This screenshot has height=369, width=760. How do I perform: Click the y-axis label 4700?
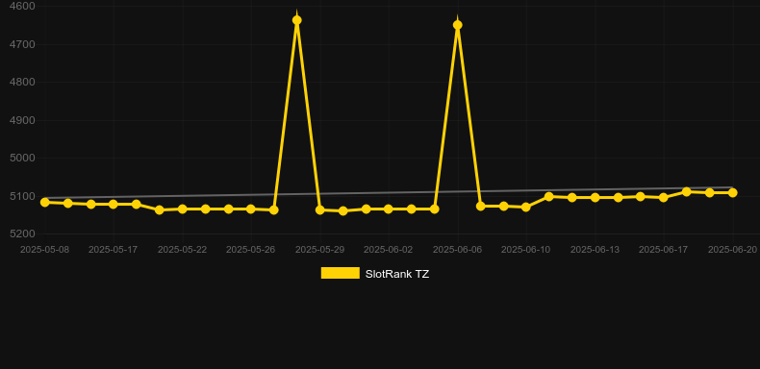pyautogui.click(x=22, y=44)
